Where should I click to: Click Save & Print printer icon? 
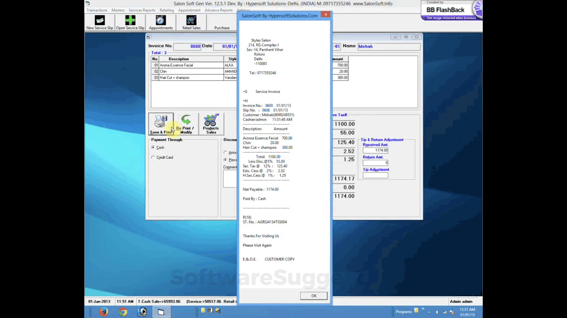click(161, 124)
